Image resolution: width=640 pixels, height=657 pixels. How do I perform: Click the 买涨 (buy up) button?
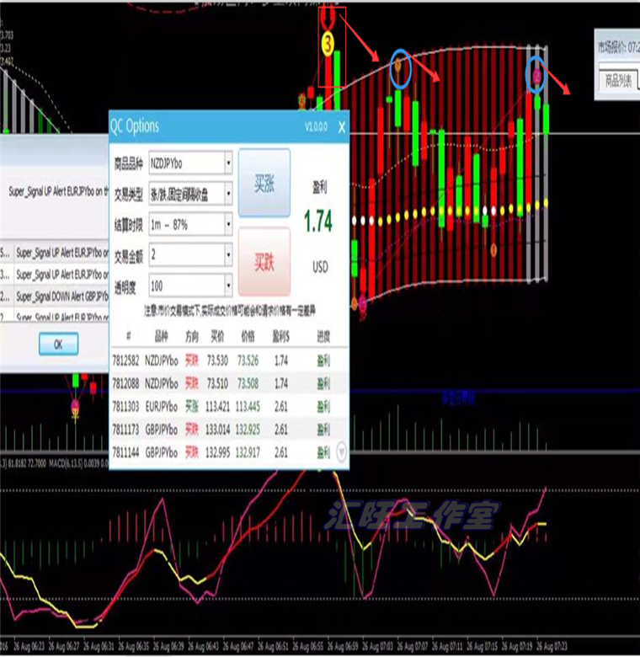(264, 184)
